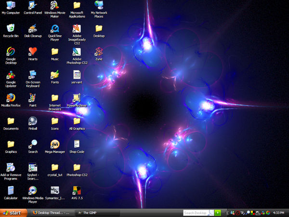The image size is (289, 217).
Task: Click the green search go button
Action: pos(218,213)
